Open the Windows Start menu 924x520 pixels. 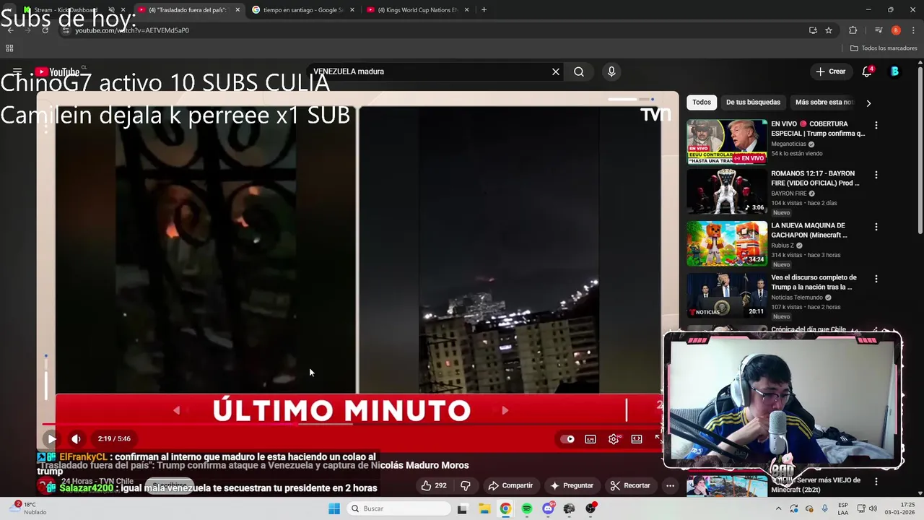point(334,508)
